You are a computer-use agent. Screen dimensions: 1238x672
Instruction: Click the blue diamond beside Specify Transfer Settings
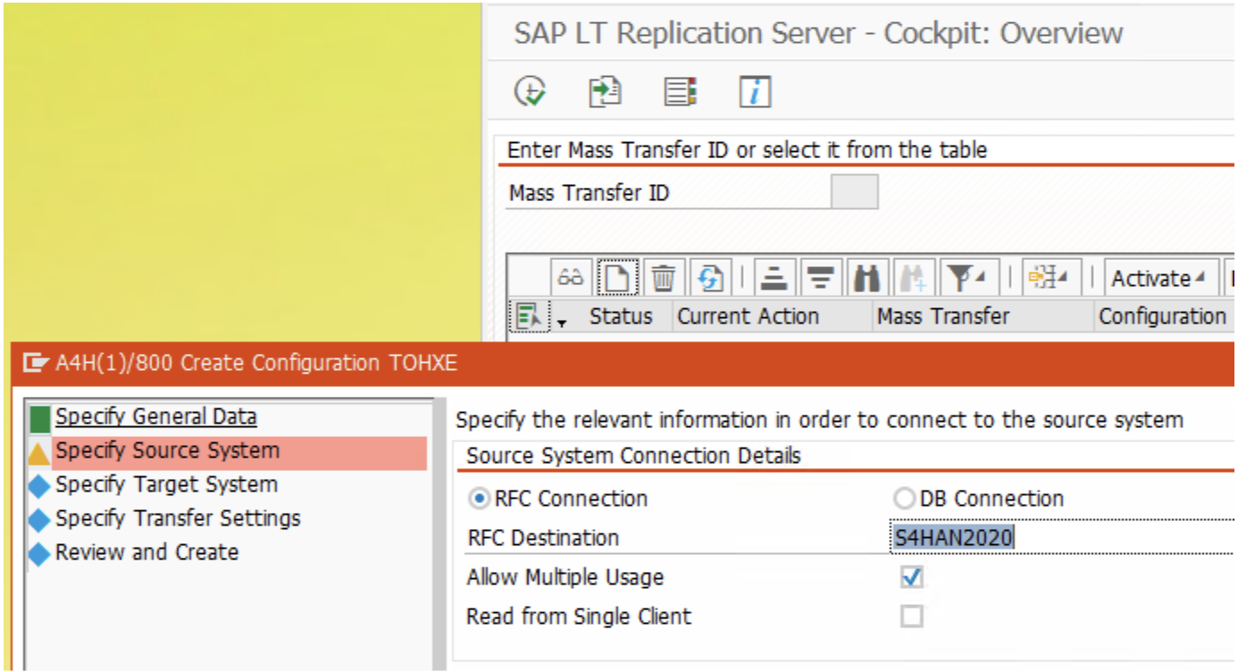[39, 521]
